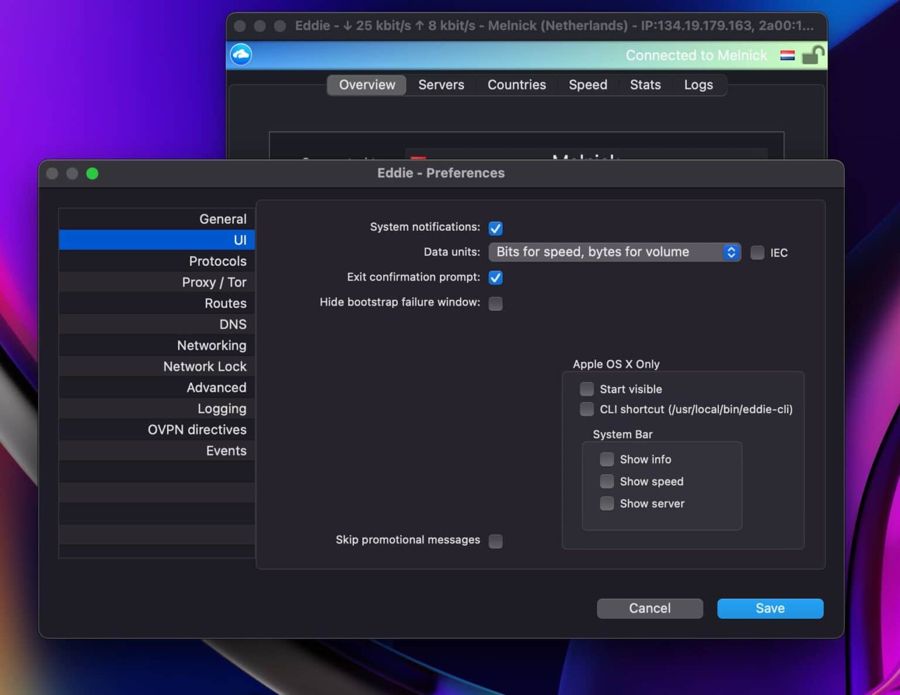
Task: Check the IEC checkbox
Action: pyautogui.click(x=757, y=252)
